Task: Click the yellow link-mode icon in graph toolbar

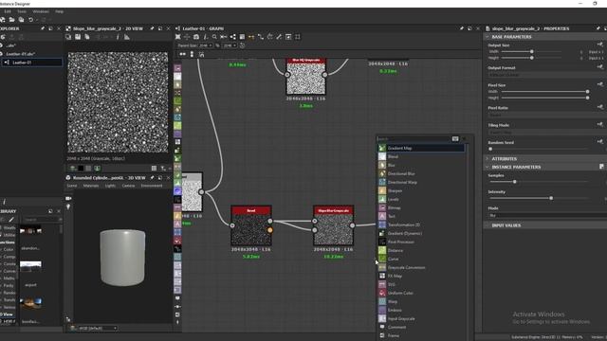Action: point(251,37)
